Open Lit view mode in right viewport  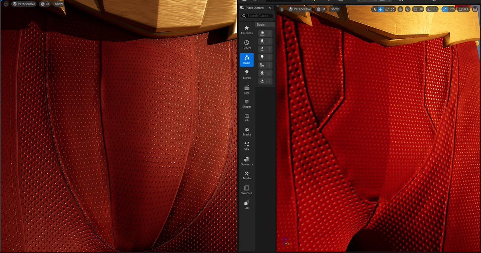pos(321,9)
